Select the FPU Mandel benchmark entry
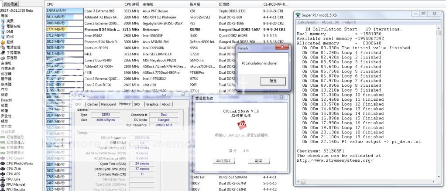The image size is (446, 191). (x=16, y=184)
